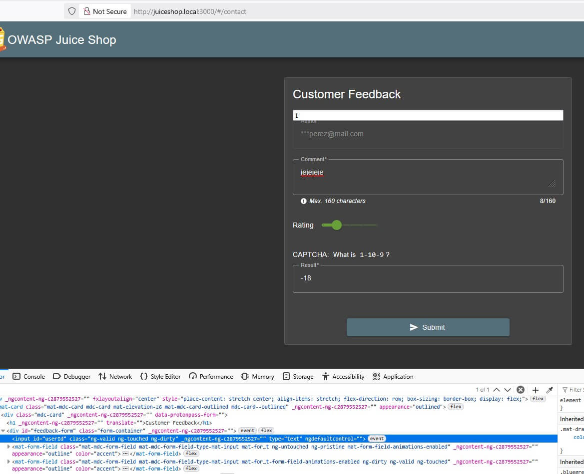Click the 'Rating' label
The width and height of the screenshot is (584, 474).
tap(303, 225)
